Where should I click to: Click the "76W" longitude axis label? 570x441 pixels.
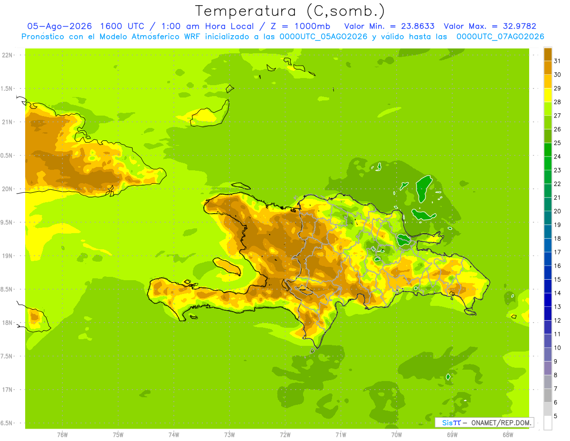point(62,435)
